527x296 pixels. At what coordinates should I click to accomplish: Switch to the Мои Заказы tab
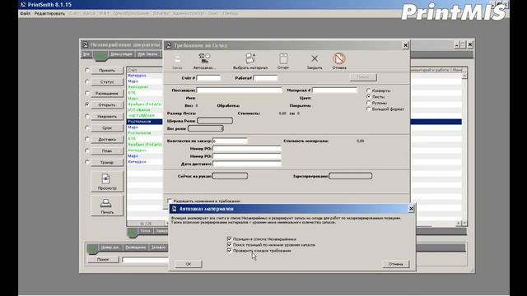click(147, 54)
